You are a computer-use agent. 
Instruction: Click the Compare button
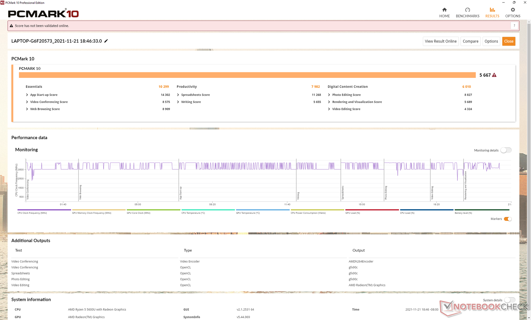pyautogui.click(x=470, y=41)
